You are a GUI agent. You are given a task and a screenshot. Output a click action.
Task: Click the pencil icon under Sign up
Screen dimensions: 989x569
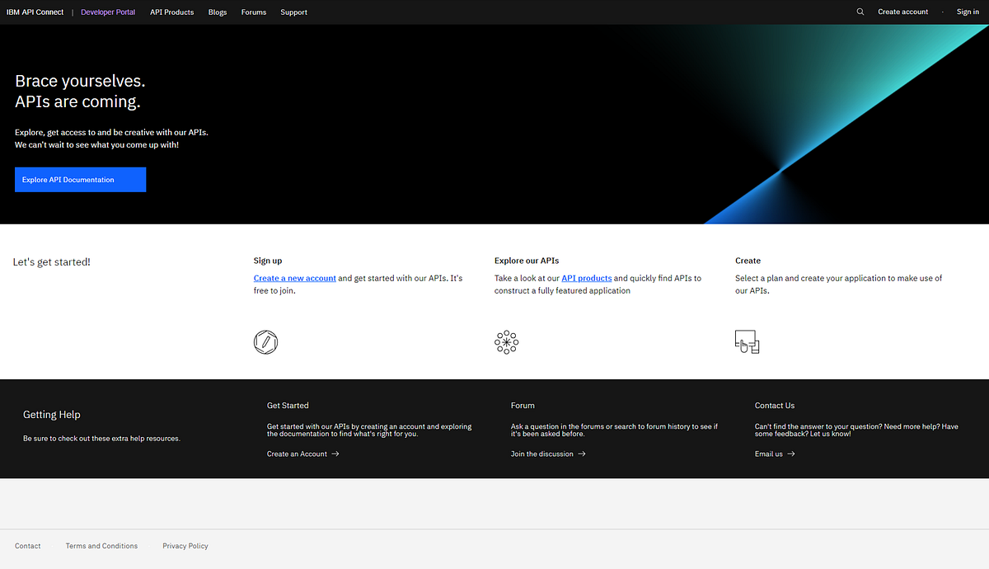click(x=265, y=341)
